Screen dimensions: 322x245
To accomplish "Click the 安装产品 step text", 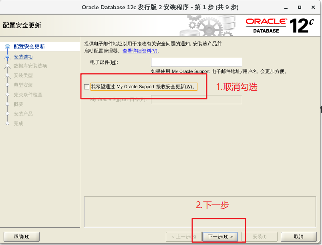I will pos(23,114).
